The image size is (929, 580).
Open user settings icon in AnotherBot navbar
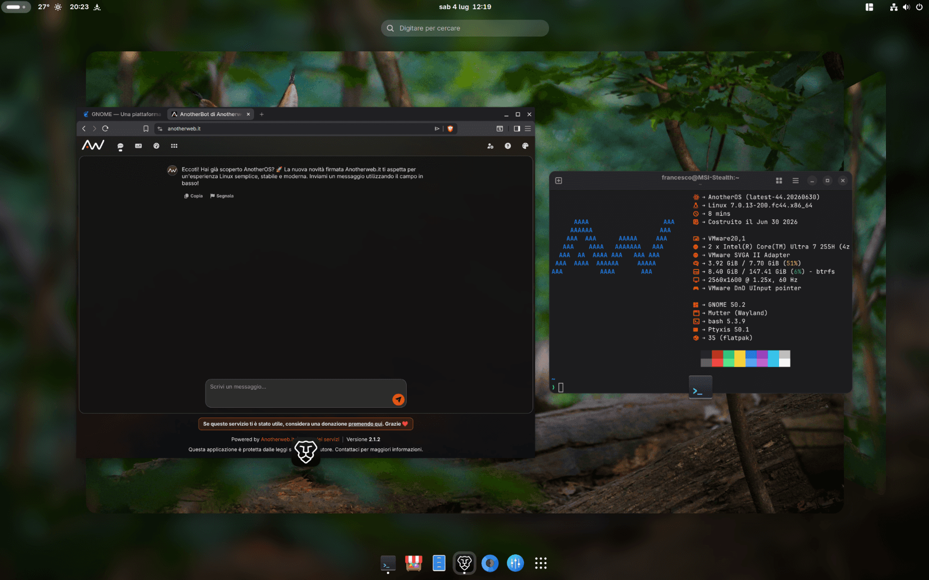pos(490,146)
